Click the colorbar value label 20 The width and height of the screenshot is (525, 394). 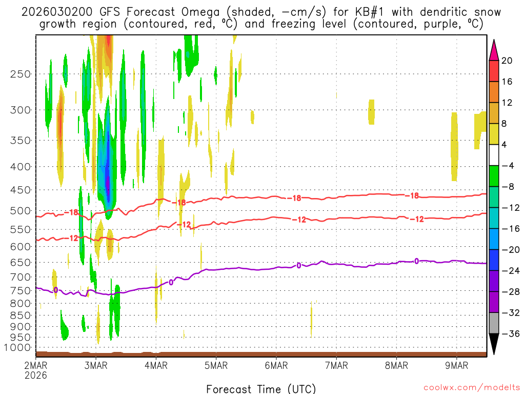coord(507,61)
